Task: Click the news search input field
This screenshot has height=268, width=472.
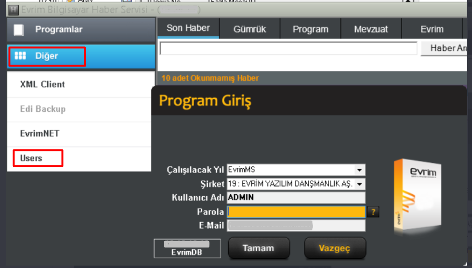Action: pyautogui.click(x=288, y=49)
